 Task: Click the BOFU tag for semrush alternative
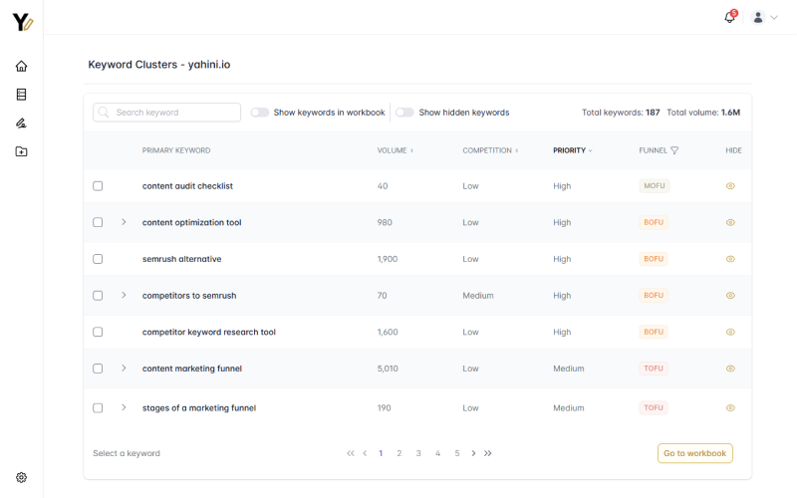point(654,259)
